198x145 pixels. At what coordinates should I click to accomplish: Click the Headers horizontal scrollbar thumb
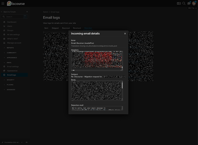pos(73,70)
